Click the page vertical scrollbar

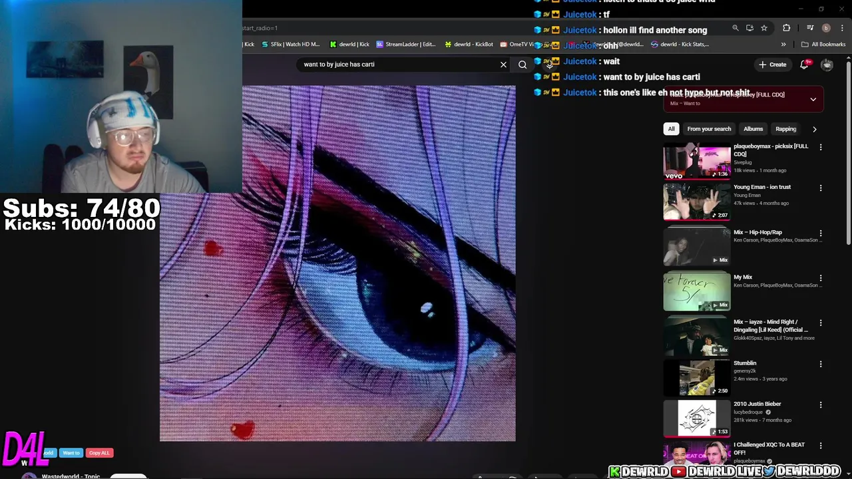848,153
